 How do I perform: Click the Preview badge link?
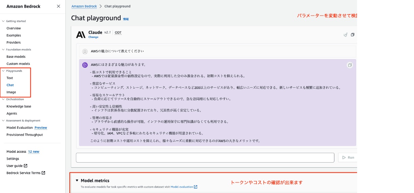click(41, 128)
